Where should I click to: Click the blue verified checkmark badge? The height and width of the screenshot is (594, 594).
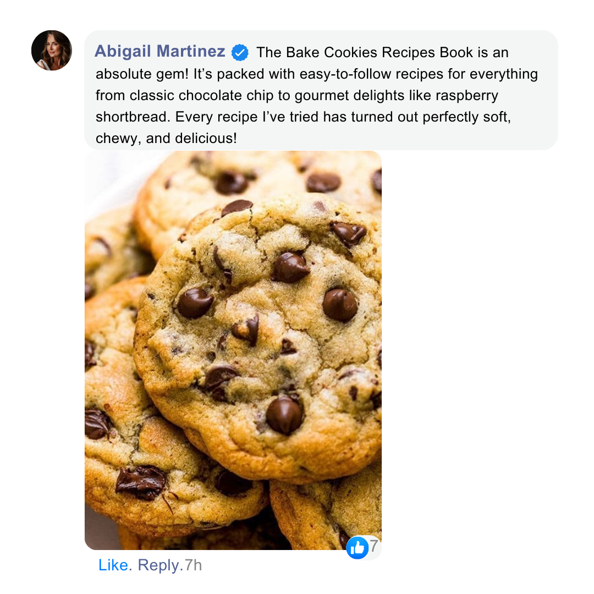(240, 52)
